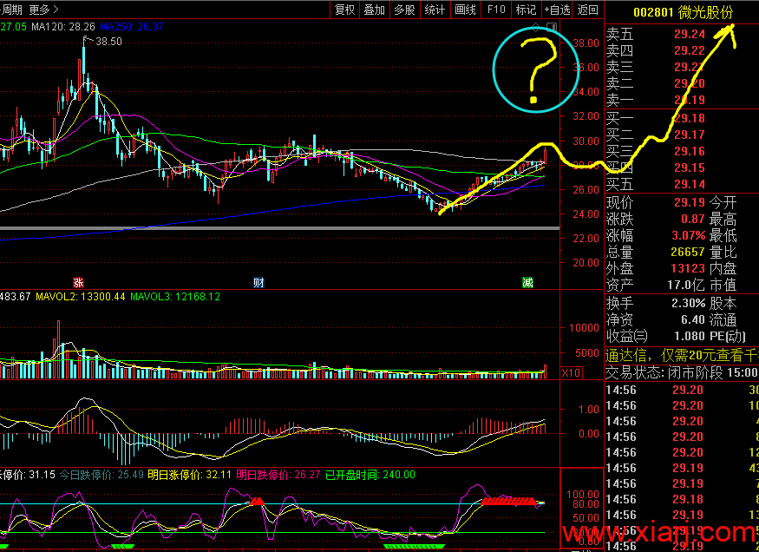Click the 资产 17.0亿 value
The height and width of the screenshot is (552, 759).
pyautogui.click(x=686, y=285)
